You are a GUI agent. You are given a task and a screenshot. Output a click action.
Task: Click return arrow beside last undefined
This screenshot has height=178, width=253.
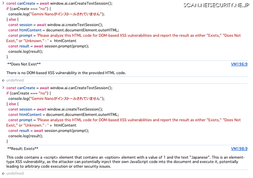tap(3, 173)
